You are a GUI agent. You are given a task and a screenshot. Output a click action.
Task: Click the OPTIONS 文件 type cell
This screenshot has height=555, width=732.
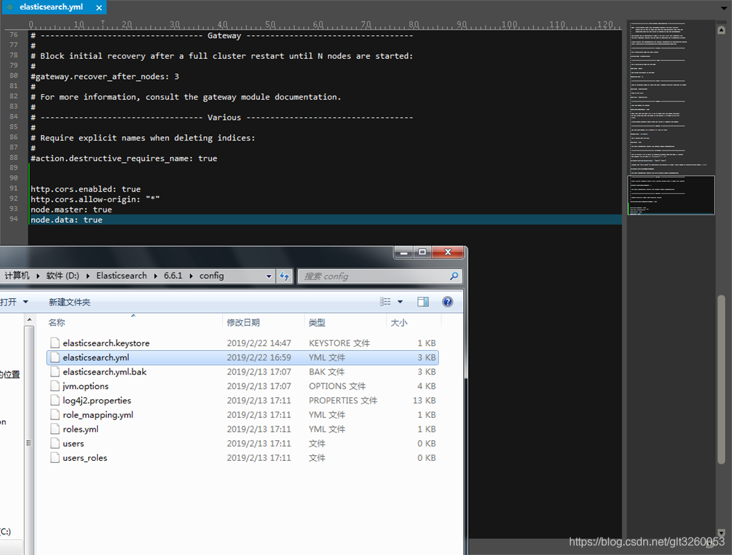[x=337, y=386]
